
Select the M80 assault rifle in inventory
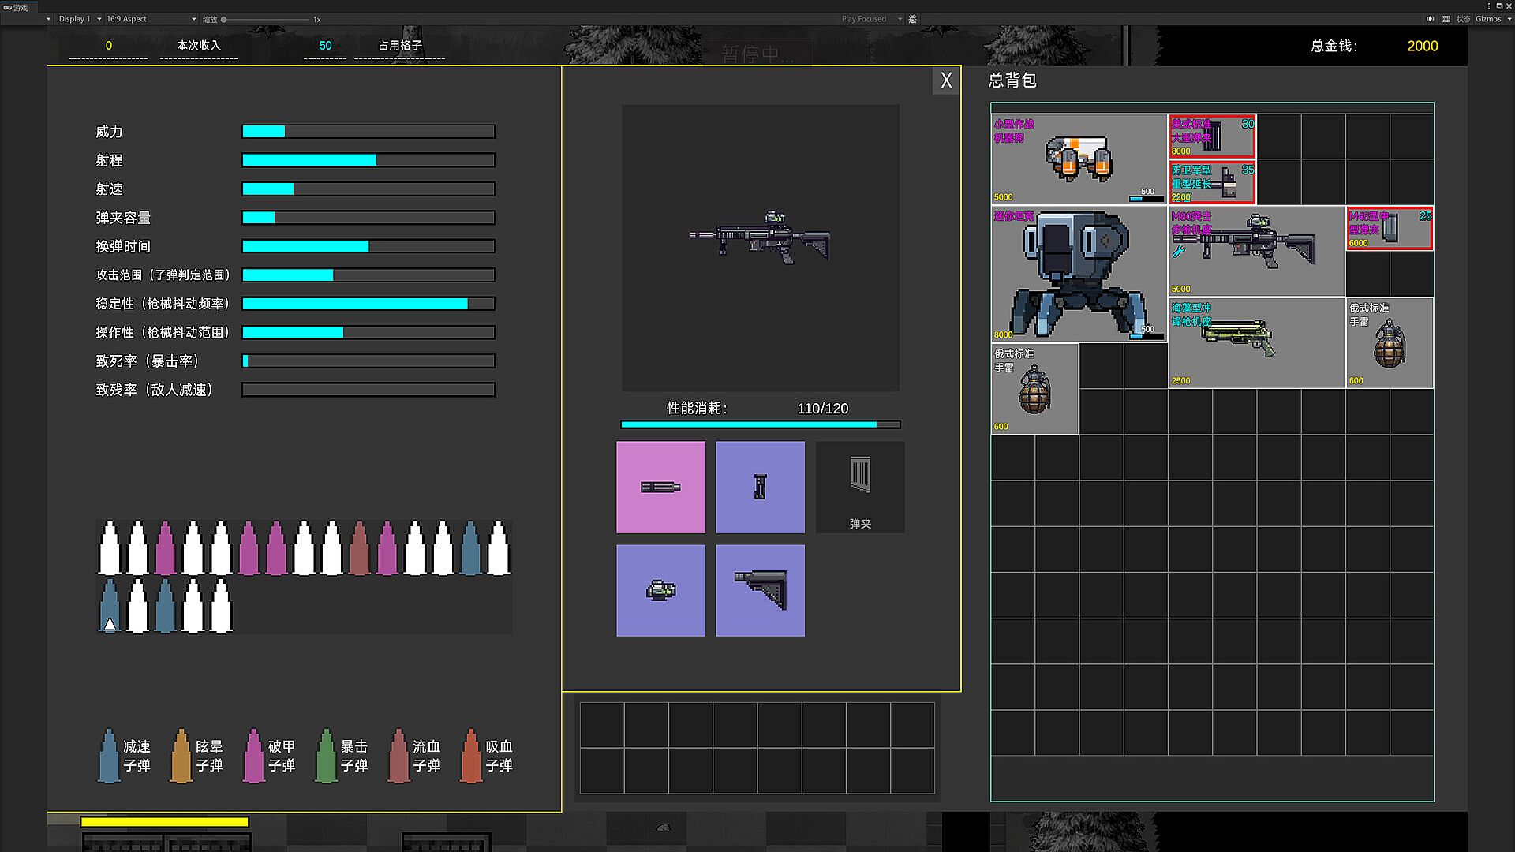click(x=1256, y=251)
